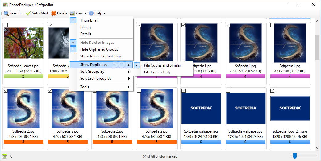Image resolution: width=321 pixels, height=161 pixels.
Task: Select the softpedia_logo_2 png thumbnail image
Action: 290,109
